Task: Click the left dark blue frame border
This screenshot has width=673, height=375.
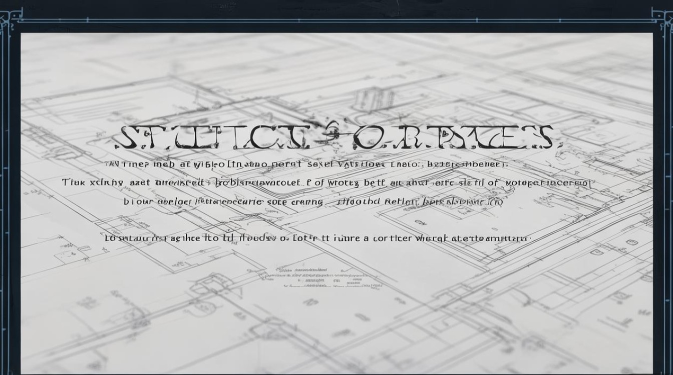Action: [x=9, y=200]
